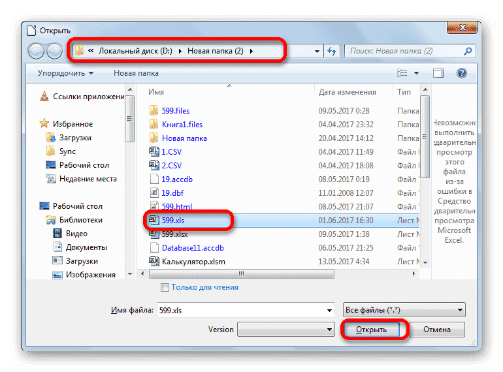
Task: Click Новая папка (2) in the address path
Action: (x=216, y=51)
